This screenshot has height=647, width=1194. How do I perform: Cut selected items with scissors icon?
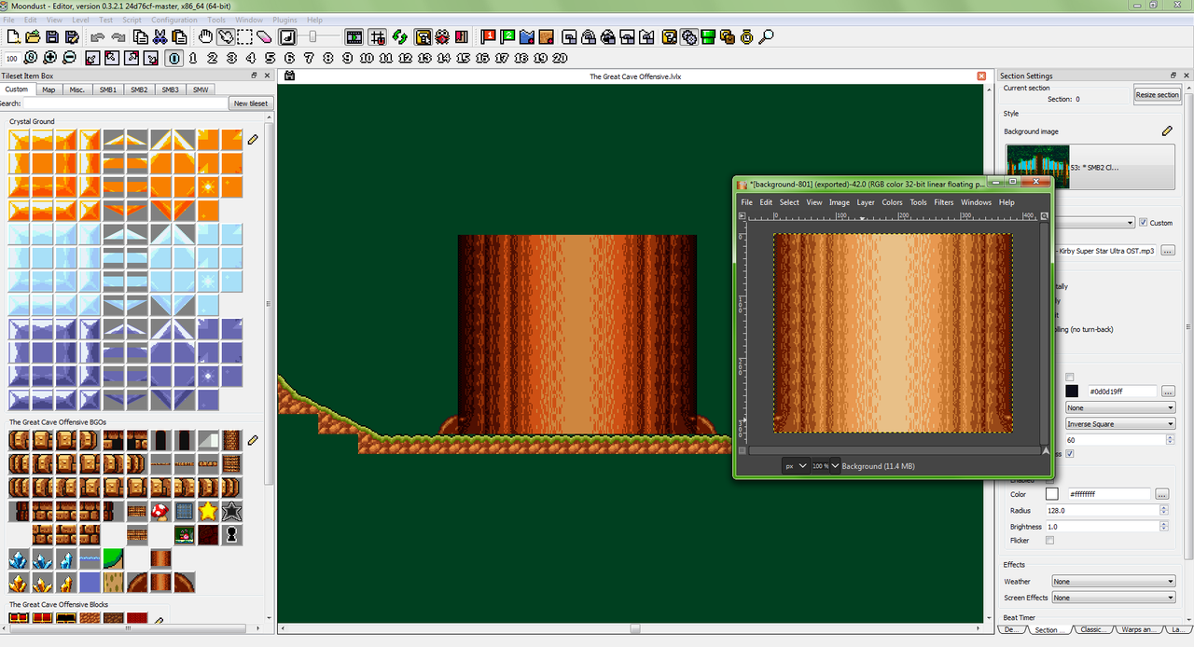[160, 37]
